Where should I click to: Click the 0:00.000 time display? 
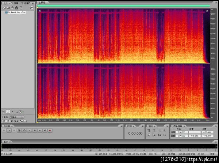[135, 133]
